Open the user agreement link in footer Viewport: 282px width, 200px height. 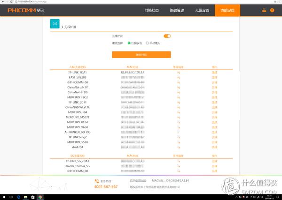point(138,181)
